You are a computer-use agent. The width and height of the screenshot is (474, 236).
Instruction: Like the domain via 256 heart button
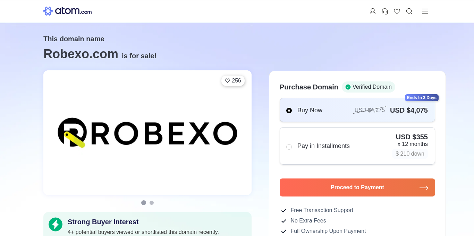233,81
